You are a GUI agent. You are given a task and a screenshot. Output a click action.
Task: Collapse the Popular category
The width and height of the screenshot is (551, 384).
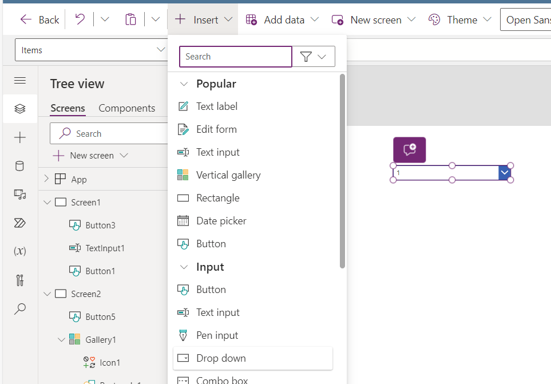click(x=184, y=84)
